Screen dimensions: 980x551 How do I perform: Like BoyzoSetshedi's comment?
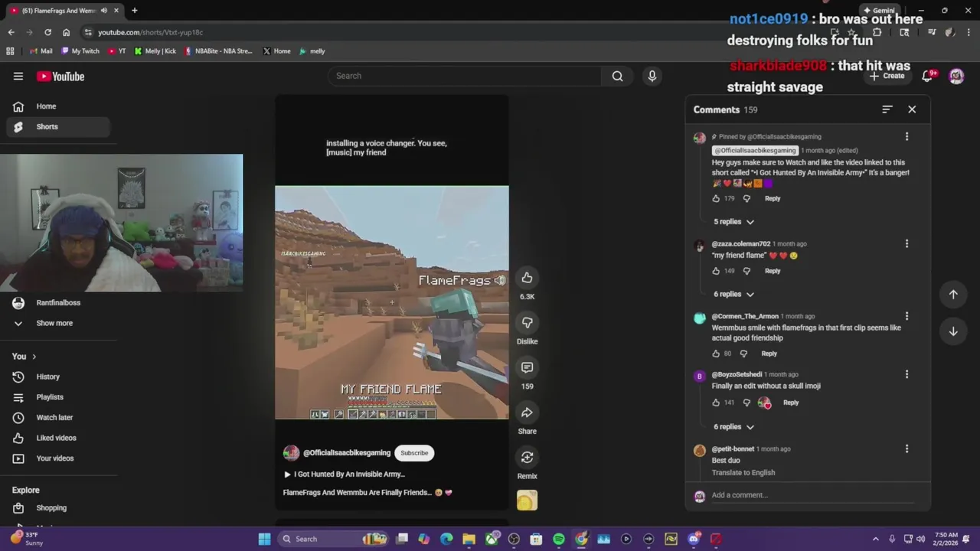point(716,403)
